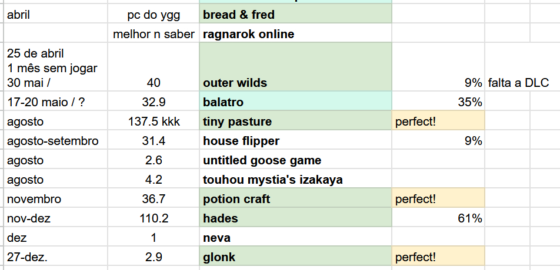Viewport: 560px width, 270px height.
Task: Select the 'hades' cell
Action: (x=295, y=218)
